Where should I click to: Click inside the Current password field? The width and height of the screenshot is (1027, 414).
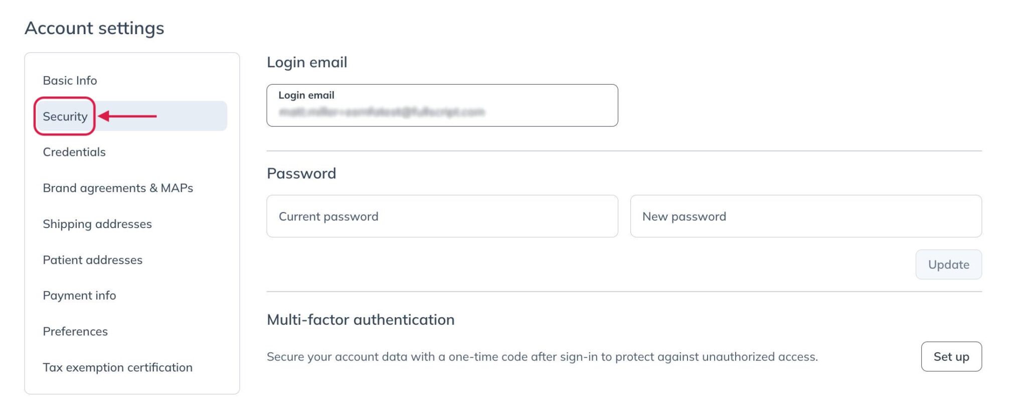pyautogui.click(x=442, y=216)
